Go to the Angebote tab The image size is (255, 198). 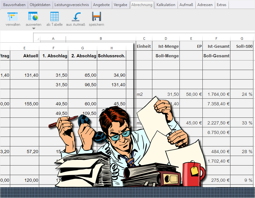pyautogui.click(x=101, y=5)
